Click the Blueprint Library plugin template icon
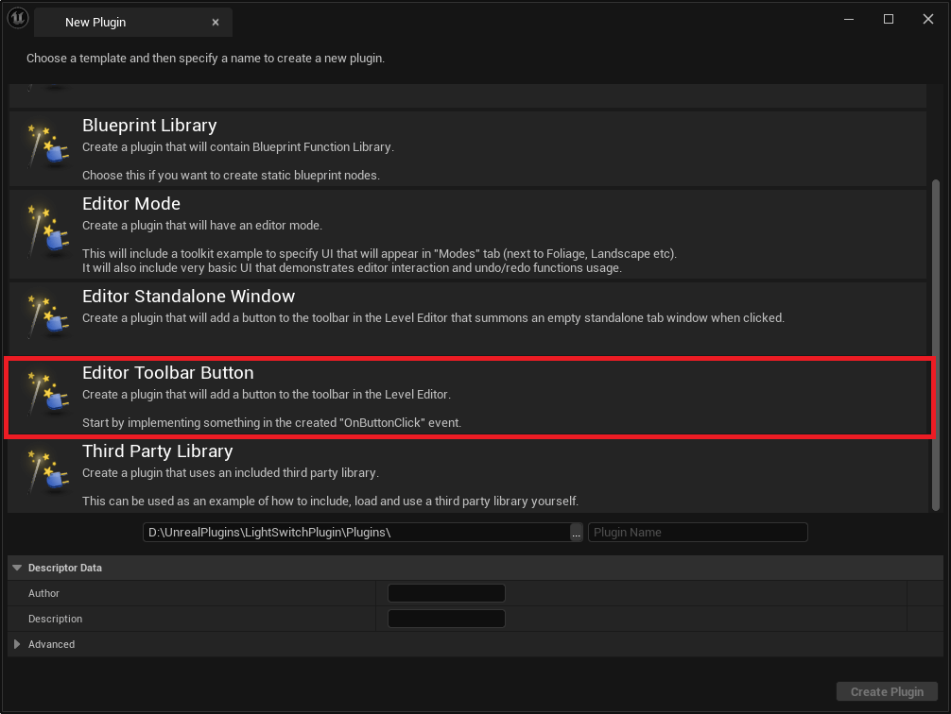The image size is (951, 714). click(43, 148)
